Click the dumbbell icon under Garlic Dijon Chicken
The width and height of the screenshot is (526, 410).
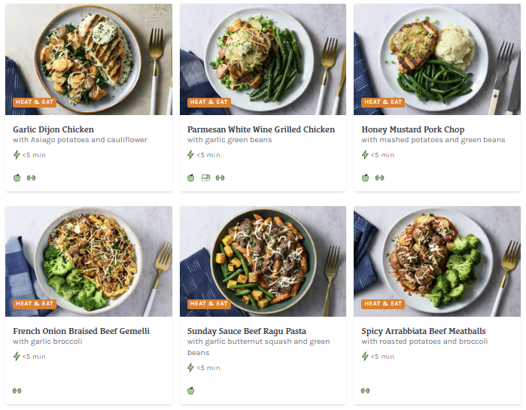click(x=31, y=178)
